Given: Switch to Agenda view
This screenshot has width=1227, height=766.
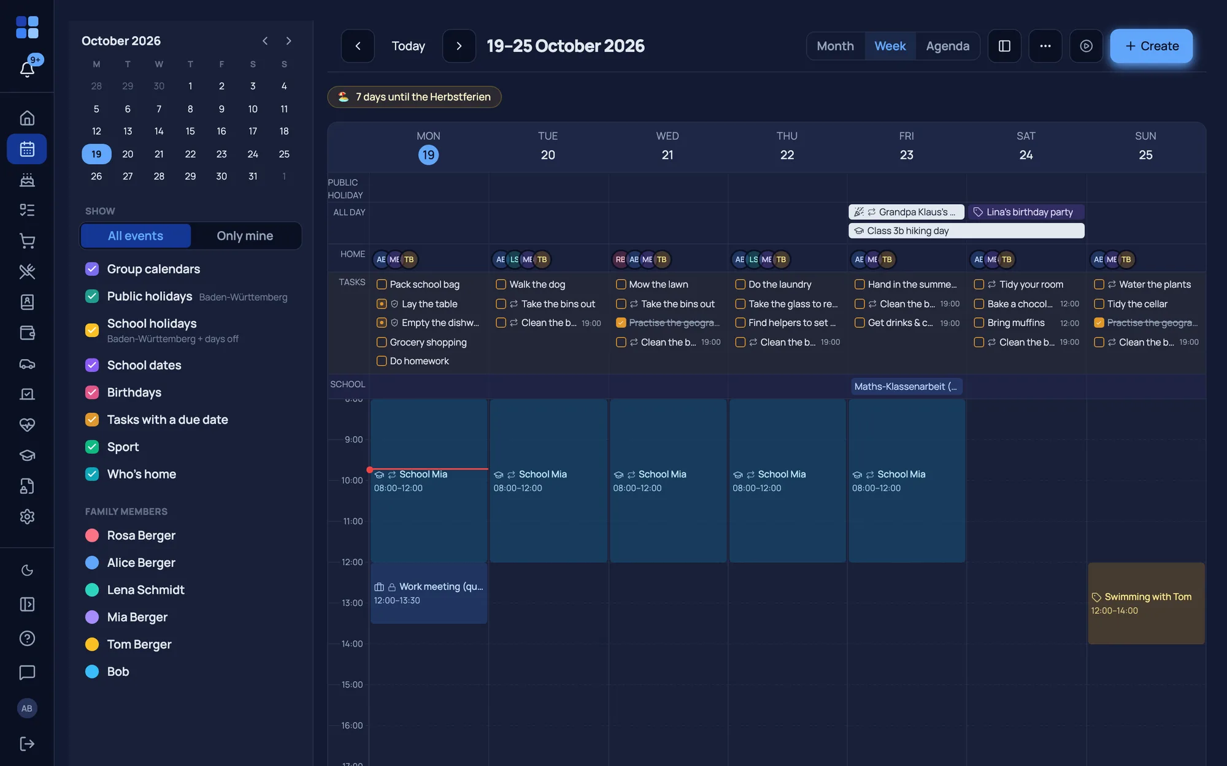Looking at the screenshot, I should pyautogui.click(x=948, y=46).
